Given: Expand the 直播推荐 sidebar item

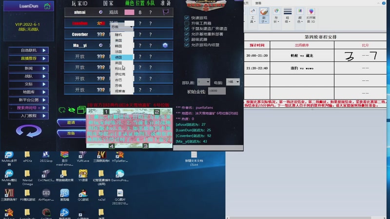Looking at the screenshot, I should [x=29, y=58].
